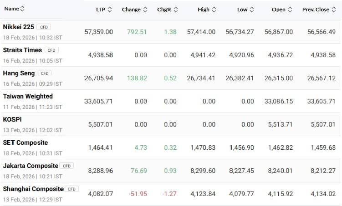This screenshot has height=206, width=342.
Task: Select the Jakarta Composite LTP 8,288.96
Action: tap(101, 171)
